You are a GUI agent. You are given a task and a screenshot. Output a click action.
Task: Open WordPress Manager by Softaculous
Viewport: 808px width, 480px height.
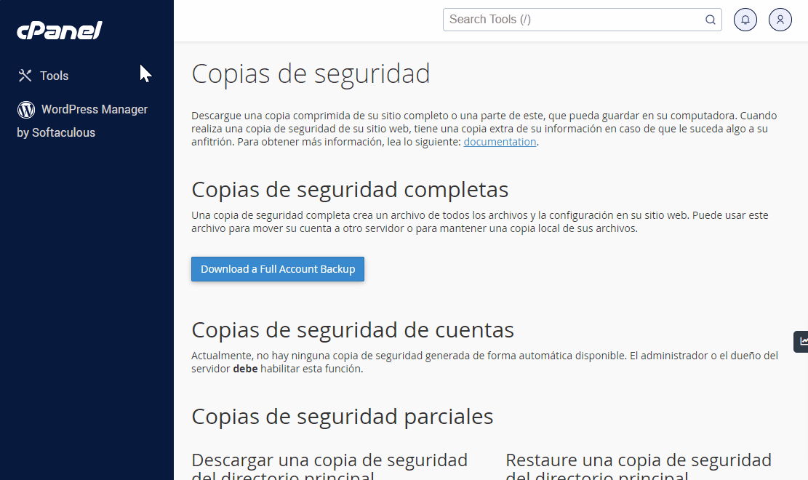point(82,121)
